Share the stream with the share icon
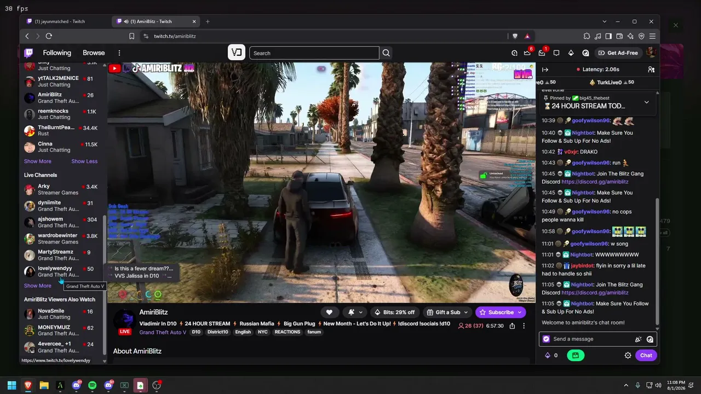This screenshot has height=394, width=701. [x=512, y=326]
